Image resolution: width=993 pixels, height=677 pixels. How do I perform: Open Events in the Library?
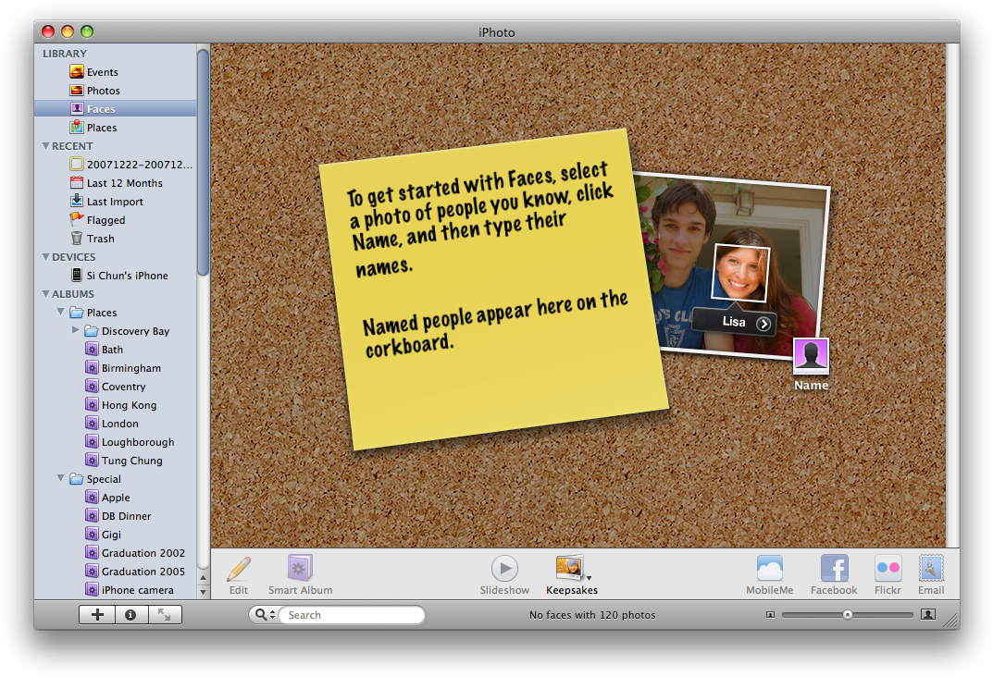[116, 72]
